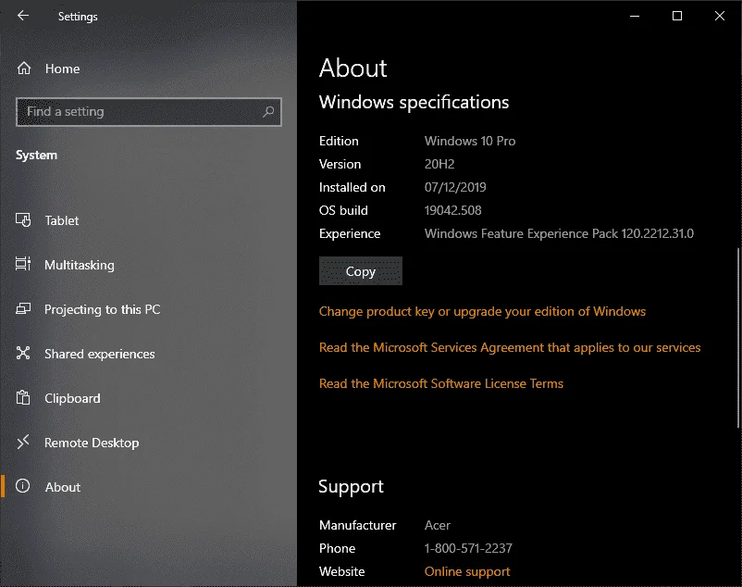Click the Windows specifications heading
Viewport: 742px width, 587px height.
click(414, 103)
